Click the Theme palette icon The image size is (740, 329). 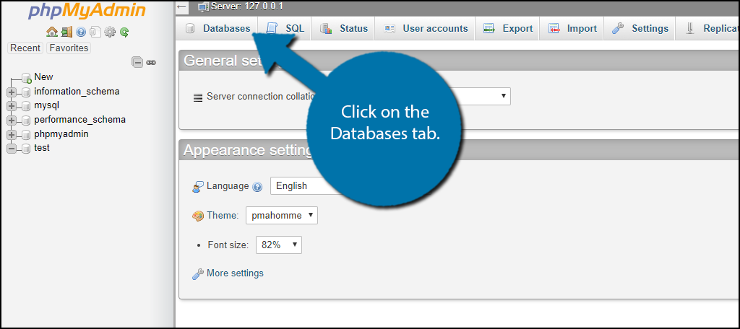coord(198,216)
